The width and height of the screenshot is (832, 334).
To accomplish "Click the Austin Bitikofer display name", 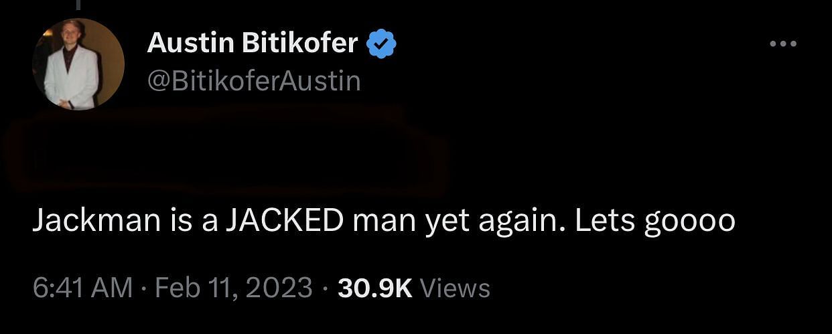I will click(253, 43).
